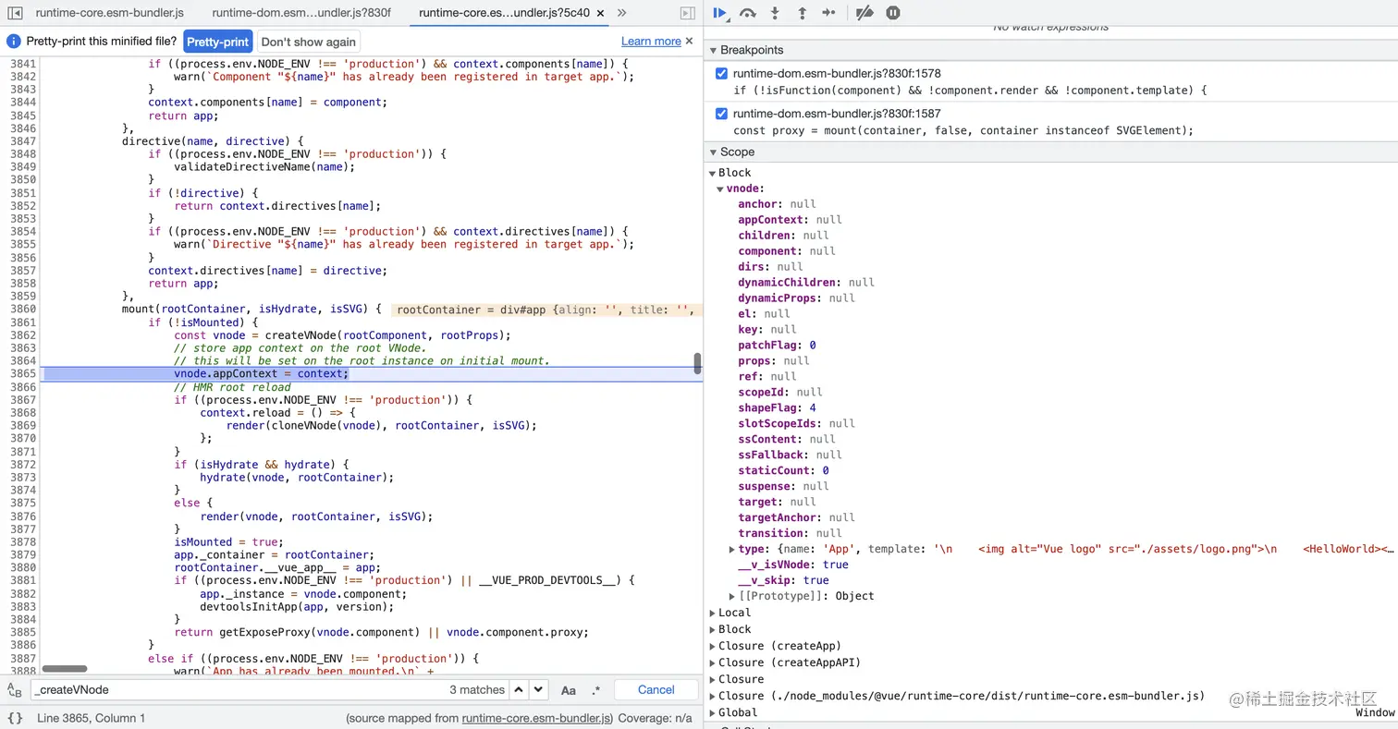1398x729 pixels.
Task: Expand Closure (createApp) scope
Action: [713, 646]
